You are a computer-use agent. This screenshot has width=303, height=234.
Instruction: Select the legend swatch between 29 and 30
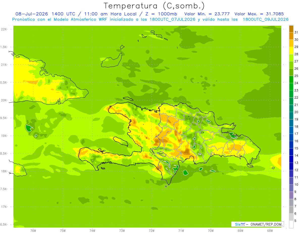291,43
